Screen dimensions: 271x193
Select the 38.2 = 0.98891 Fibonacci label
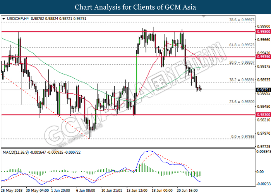(242, 80)
